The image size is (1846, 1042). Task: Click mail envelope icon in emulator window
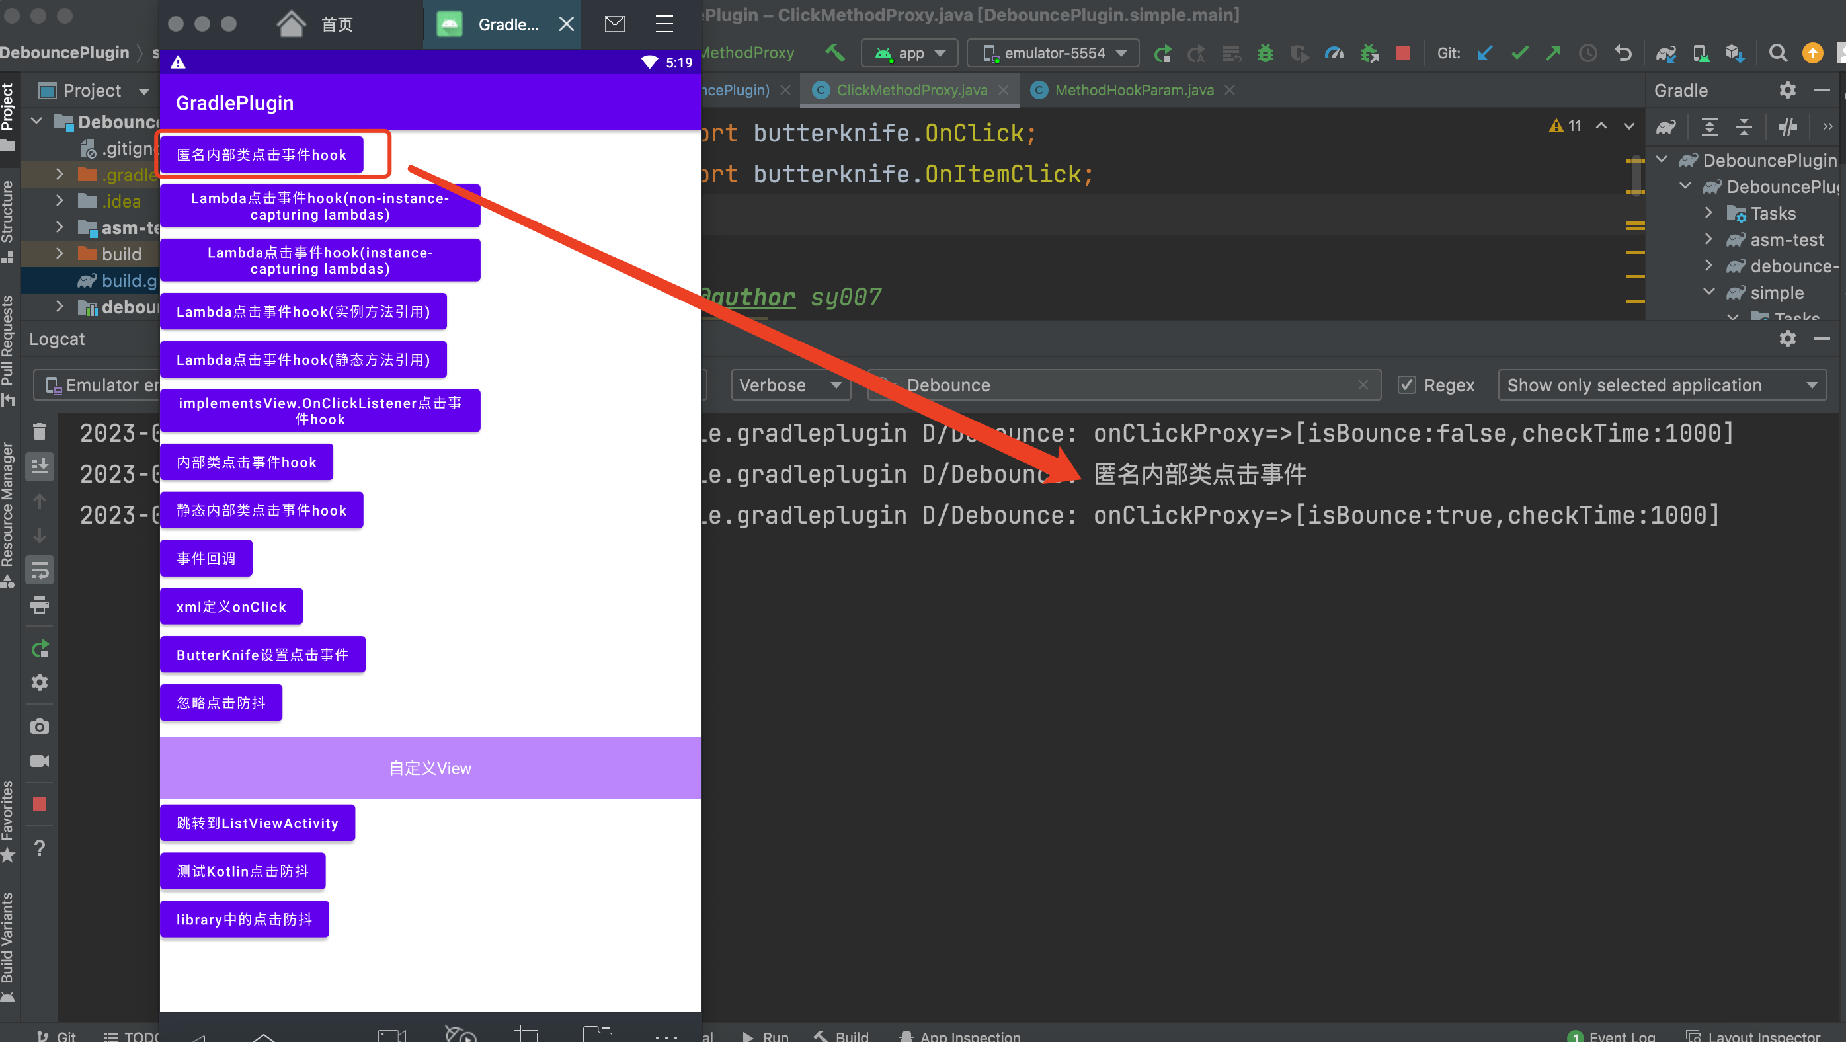tap(615, 24)
